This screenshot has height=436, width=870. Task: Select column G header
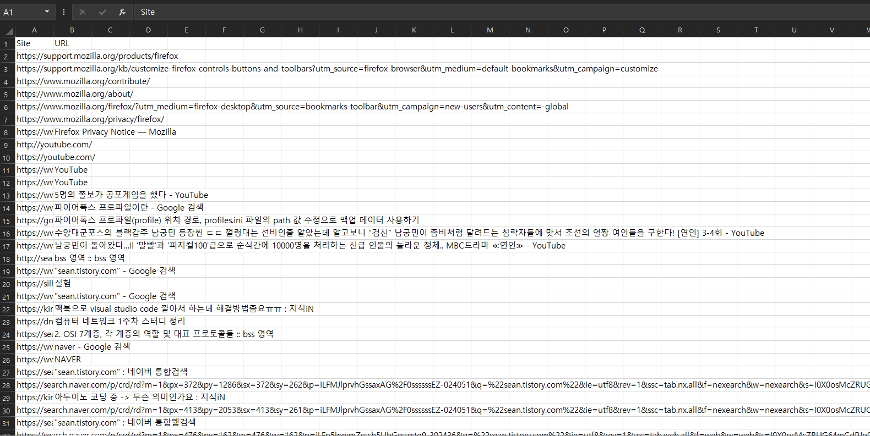(x=262, y=30)
